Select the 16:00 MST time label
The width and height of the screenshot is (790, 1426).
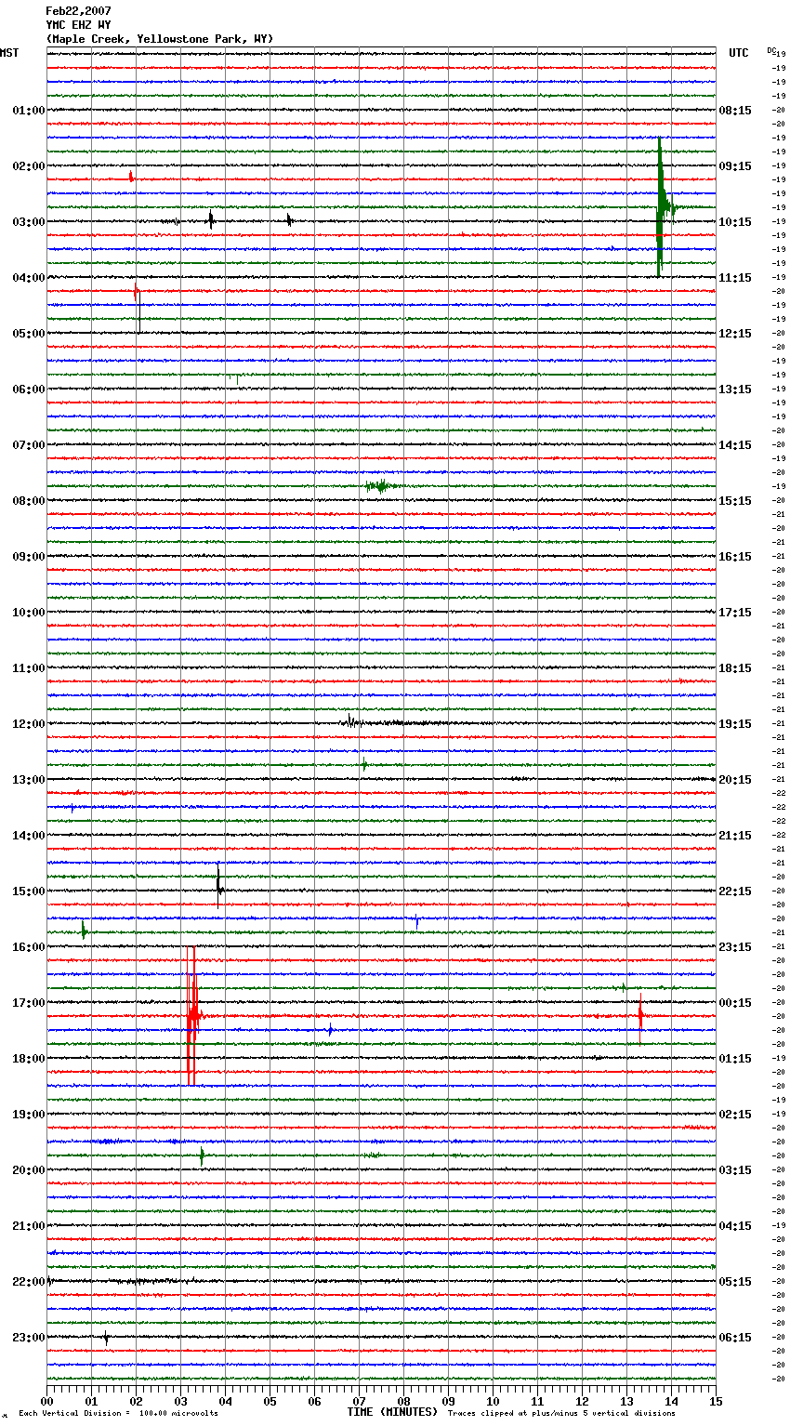pos(28,947)
